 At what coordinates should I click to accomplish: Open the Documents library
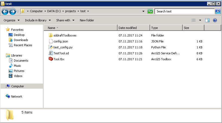pos(21,61)
